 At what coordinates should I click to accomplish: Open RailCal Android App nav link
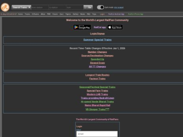[x=116, y=14]
